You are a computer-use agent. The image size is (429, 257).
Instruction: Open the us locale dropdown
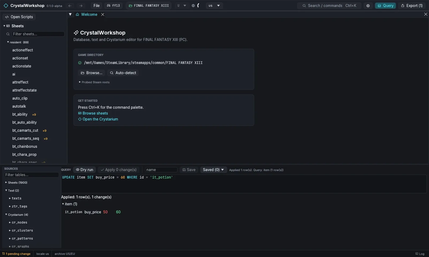pos(214,6)
